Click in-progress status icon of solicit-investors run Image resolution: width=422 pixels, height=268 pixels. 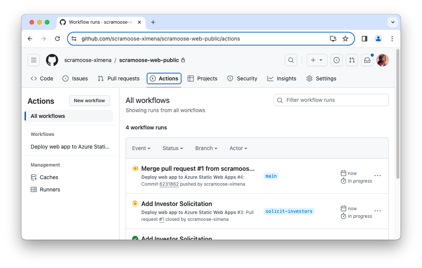pos(135,204)
